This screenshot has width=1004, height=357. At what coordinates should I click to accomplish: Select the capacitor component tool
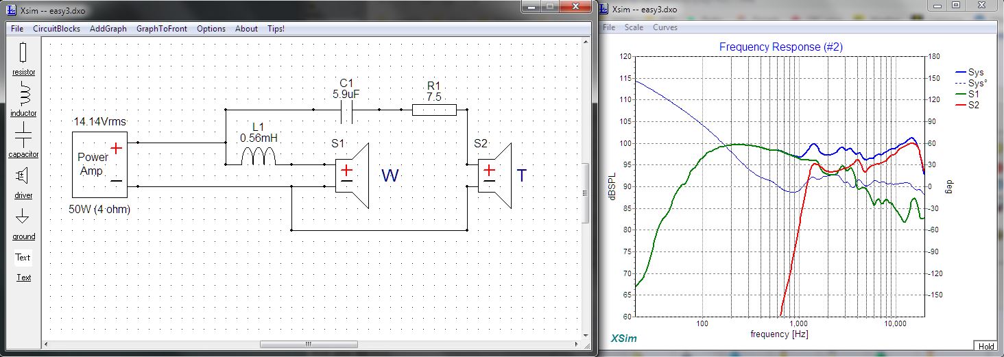coord(23,140)
